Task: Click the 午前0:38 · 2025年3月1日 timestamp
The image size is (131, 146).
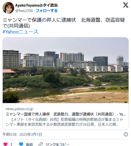Action: point(22,134)
